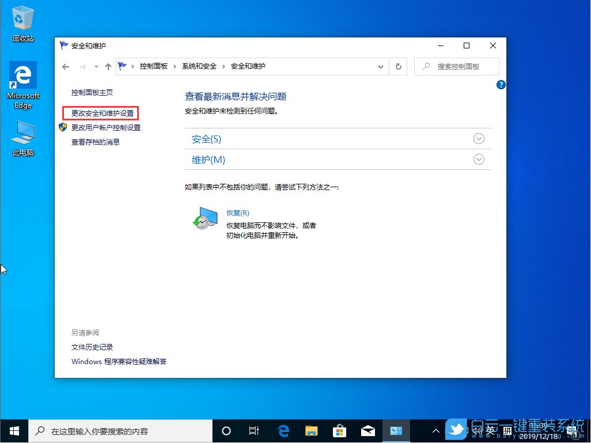Open File Explorer from the taskbar
The height and width of the screenshot is (443, 591).
pyautogui.click(x=312, y=430)
